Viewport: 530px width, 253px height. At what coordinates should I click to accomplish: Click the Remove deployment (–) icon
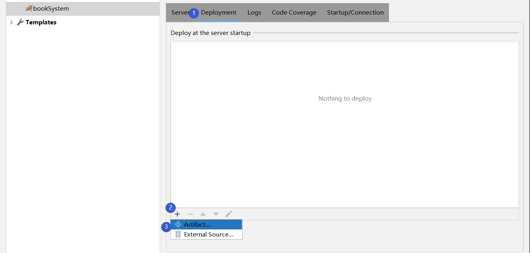tap(190, 214)
